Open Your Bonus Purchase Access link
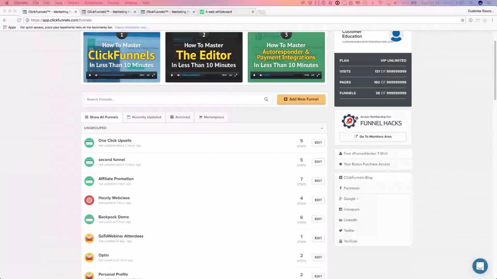The image size is (497, 279). [x=367, y=164]
